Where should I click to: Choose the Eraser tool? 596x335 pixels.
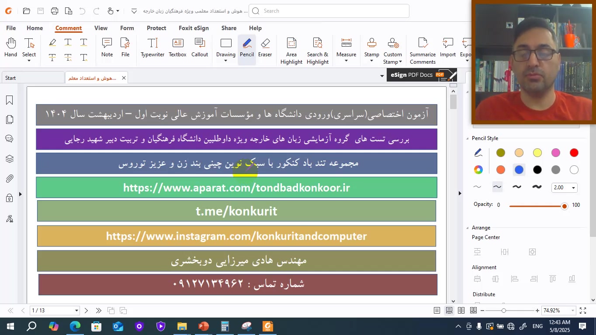(265, 48)
